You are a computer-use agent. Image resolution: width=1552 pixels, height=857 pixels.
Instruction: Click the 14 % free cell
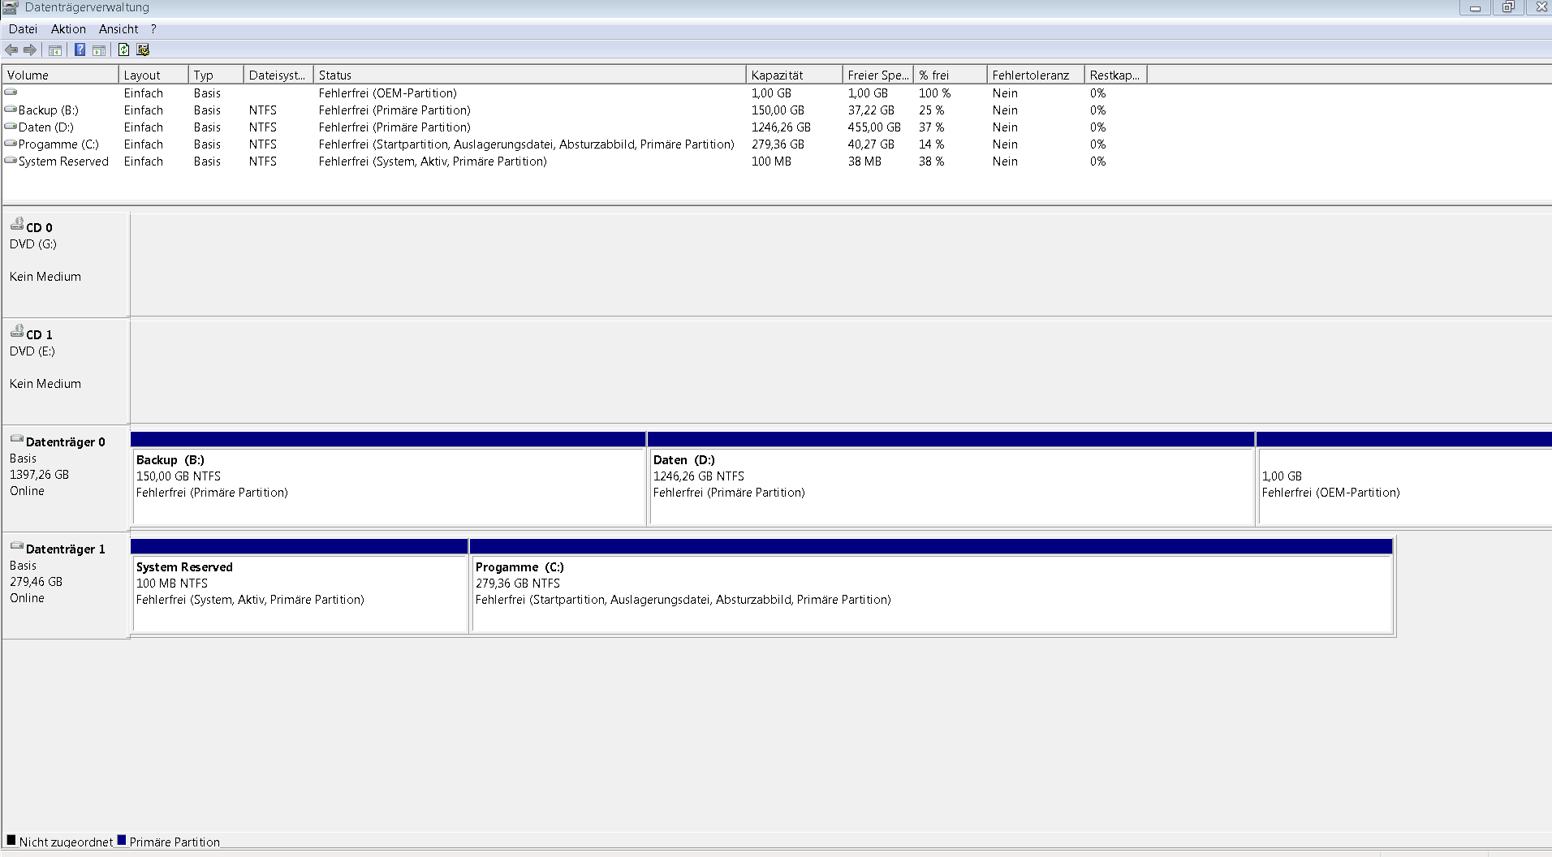[x=931, y=144]
